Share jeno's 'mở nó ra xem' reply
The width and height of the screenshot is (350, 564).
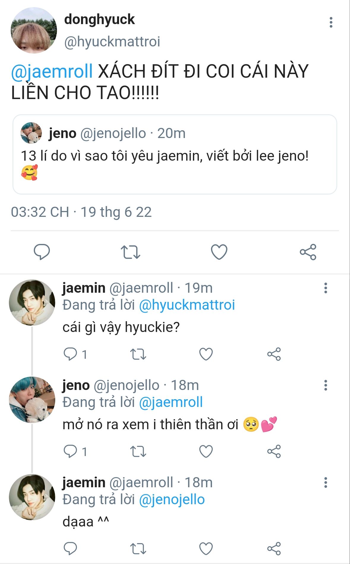click(274, 451)
